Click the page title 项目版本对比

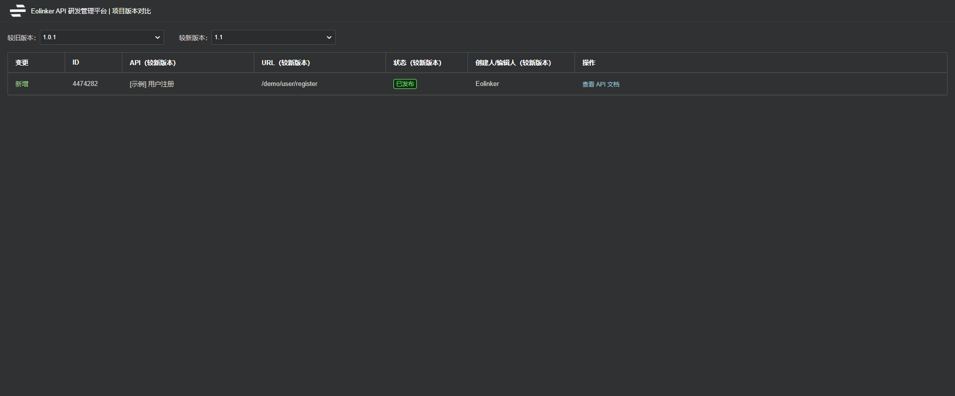[131, 11]
